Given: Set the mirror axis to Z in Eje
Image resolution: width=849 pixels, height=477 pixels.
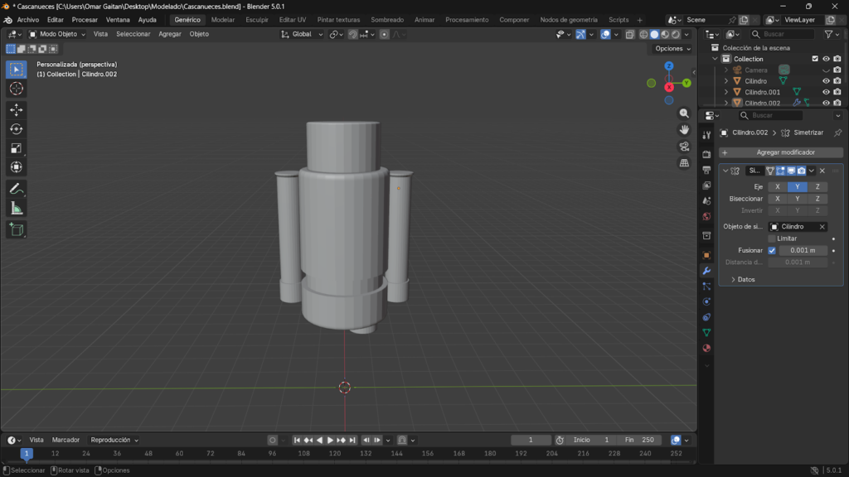Looking at the screenshot, I should (x=817, y=187).
